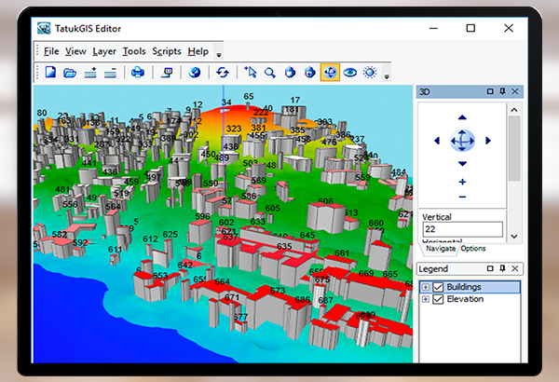Choose the Select arrow tool
The height and width of the screenshot is (382, 559).
pyautogui.click(x=251, y=72)
